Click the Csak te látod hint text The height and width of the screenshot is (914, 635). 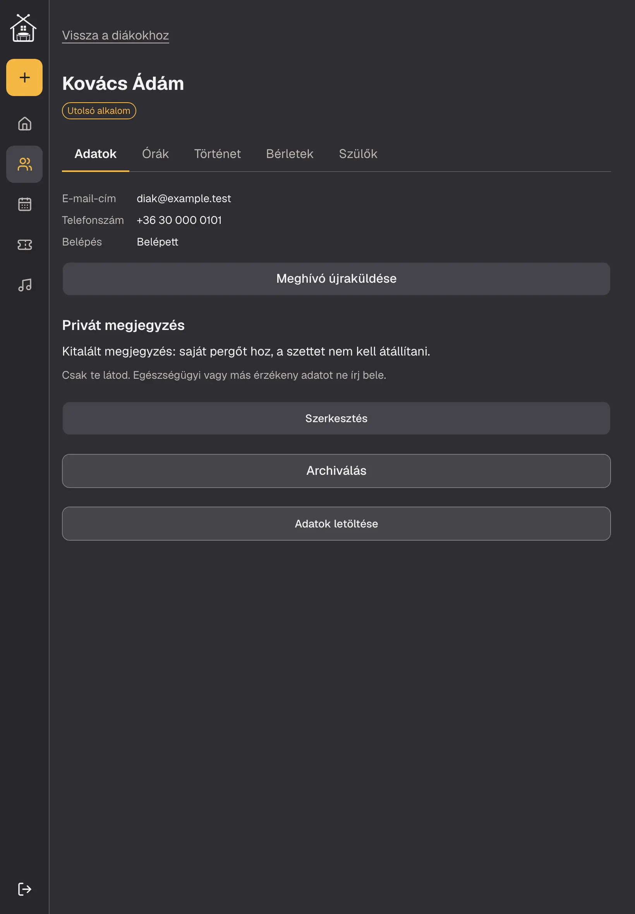click(224, 375)
